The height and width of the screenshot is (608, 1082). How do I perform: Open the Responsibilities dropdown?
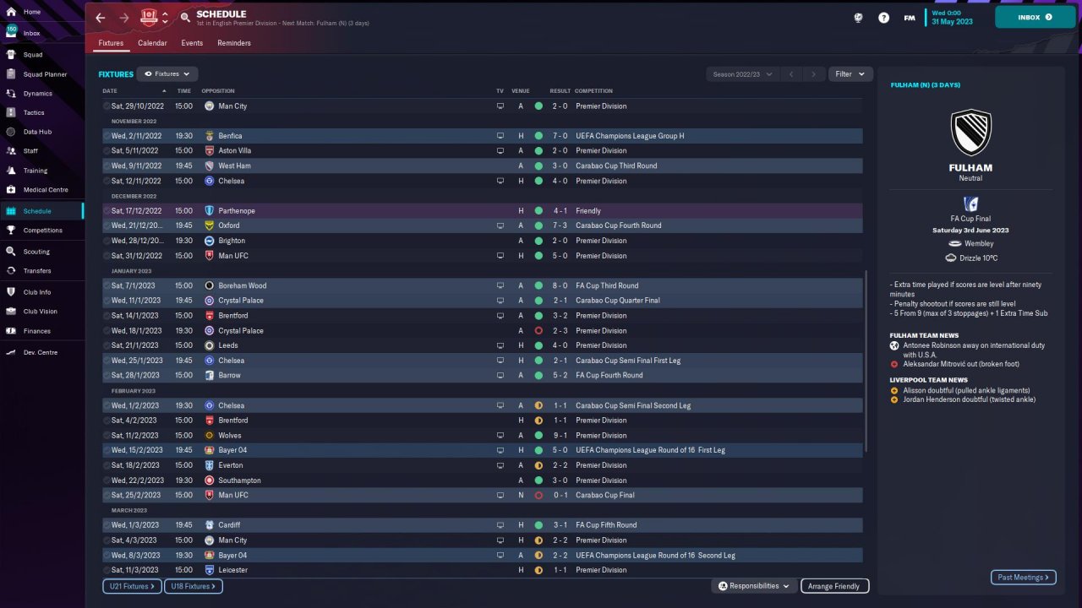click(754, 586)
